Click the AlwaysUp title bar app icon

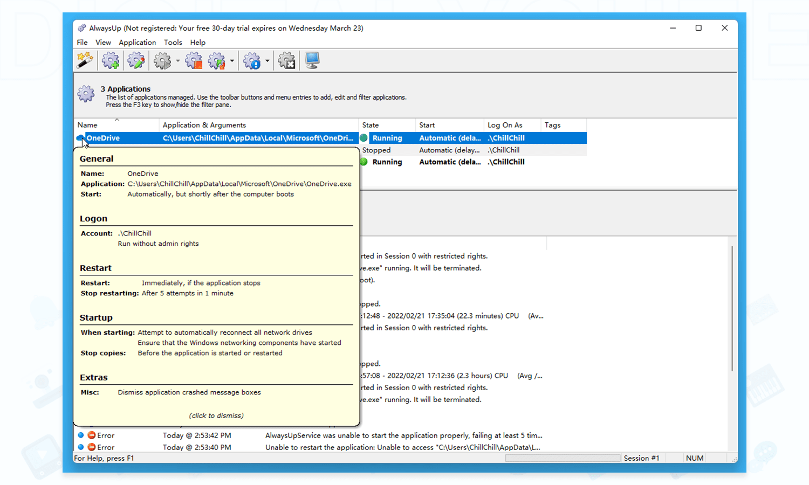pyautogui.click(x=82, y=28)
